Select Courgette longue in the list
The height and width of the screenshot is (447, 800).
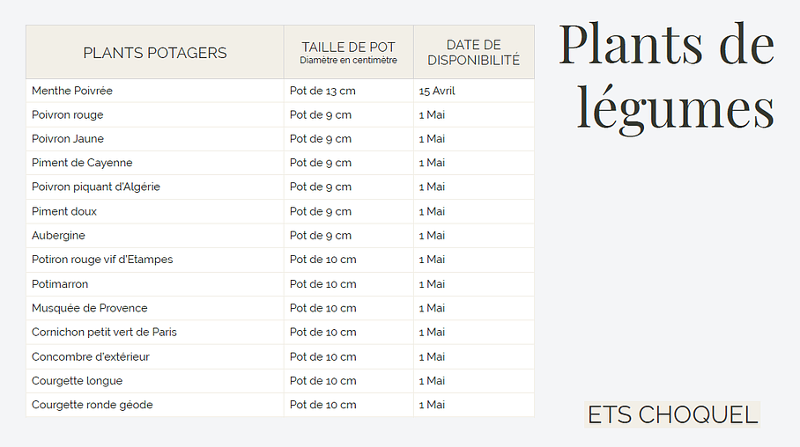click(x=78, y=381)
